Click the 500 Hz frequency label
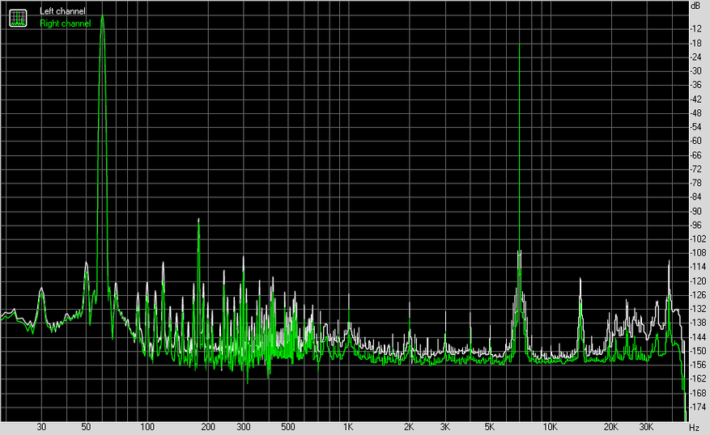710x435 pixels. pos(288,427)
